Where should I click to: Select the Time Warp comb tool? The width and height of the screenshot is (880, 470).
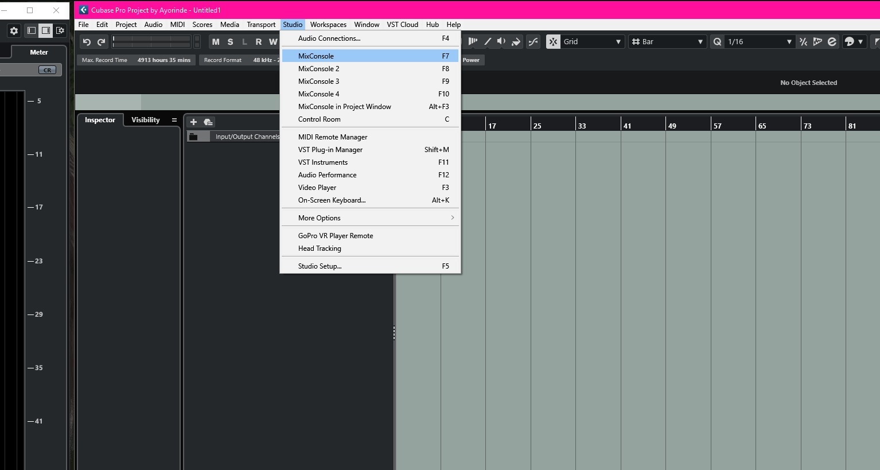pos(473,41)
